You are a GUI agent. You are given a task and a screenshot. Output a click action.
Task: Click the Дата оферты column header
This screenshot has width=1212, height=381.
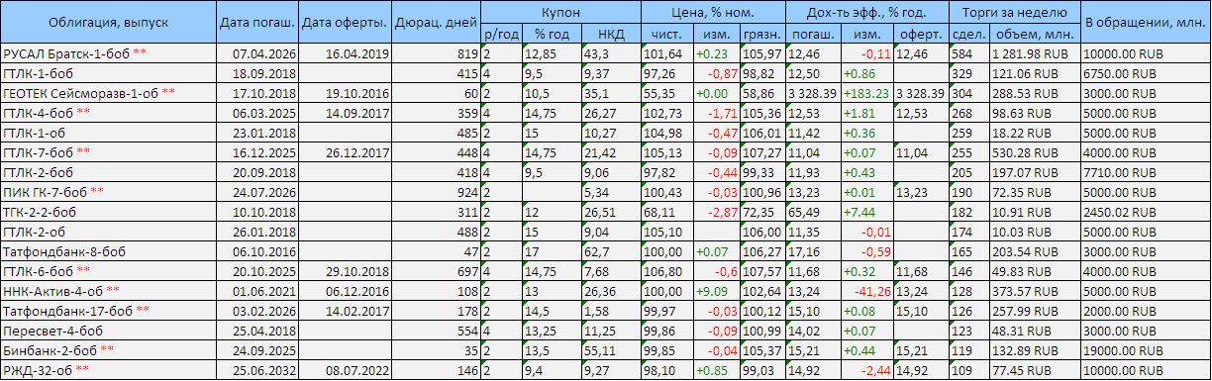[x=344, y=22]
